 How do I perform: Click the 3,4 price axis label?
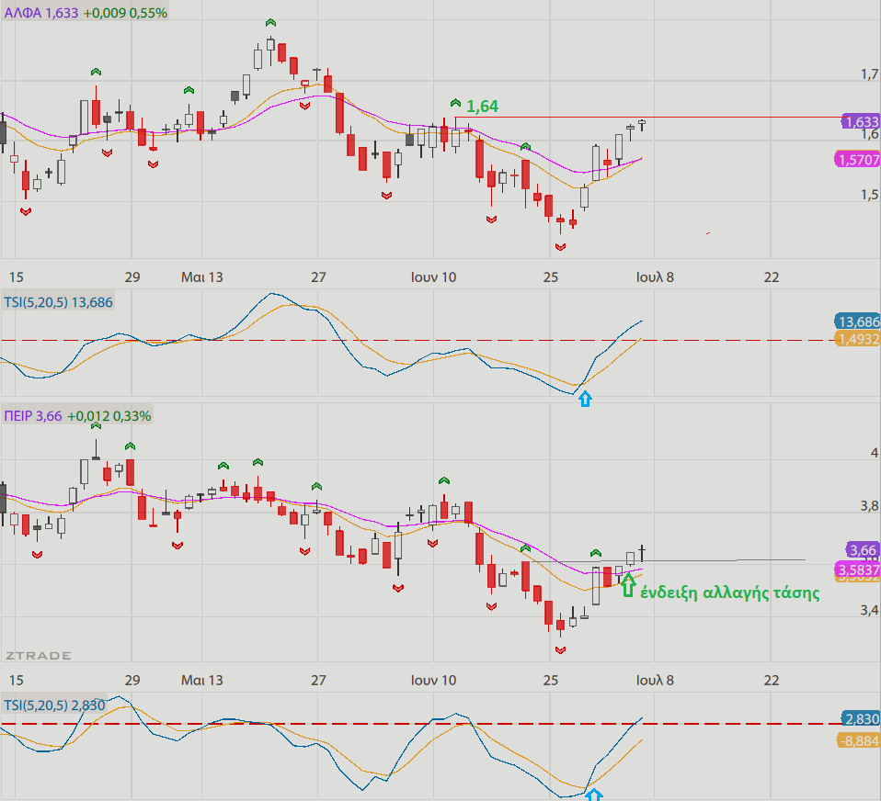point(869,610)
